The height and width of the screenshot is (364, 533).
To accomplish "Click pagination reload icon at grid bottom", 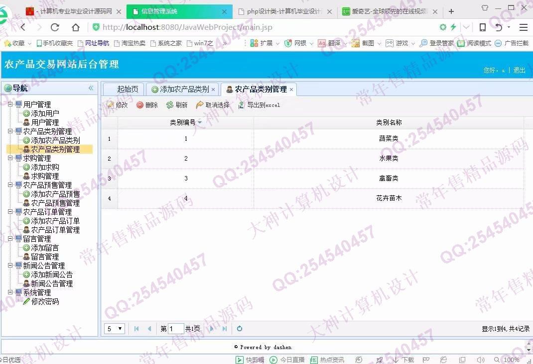I will click(240, 329).
